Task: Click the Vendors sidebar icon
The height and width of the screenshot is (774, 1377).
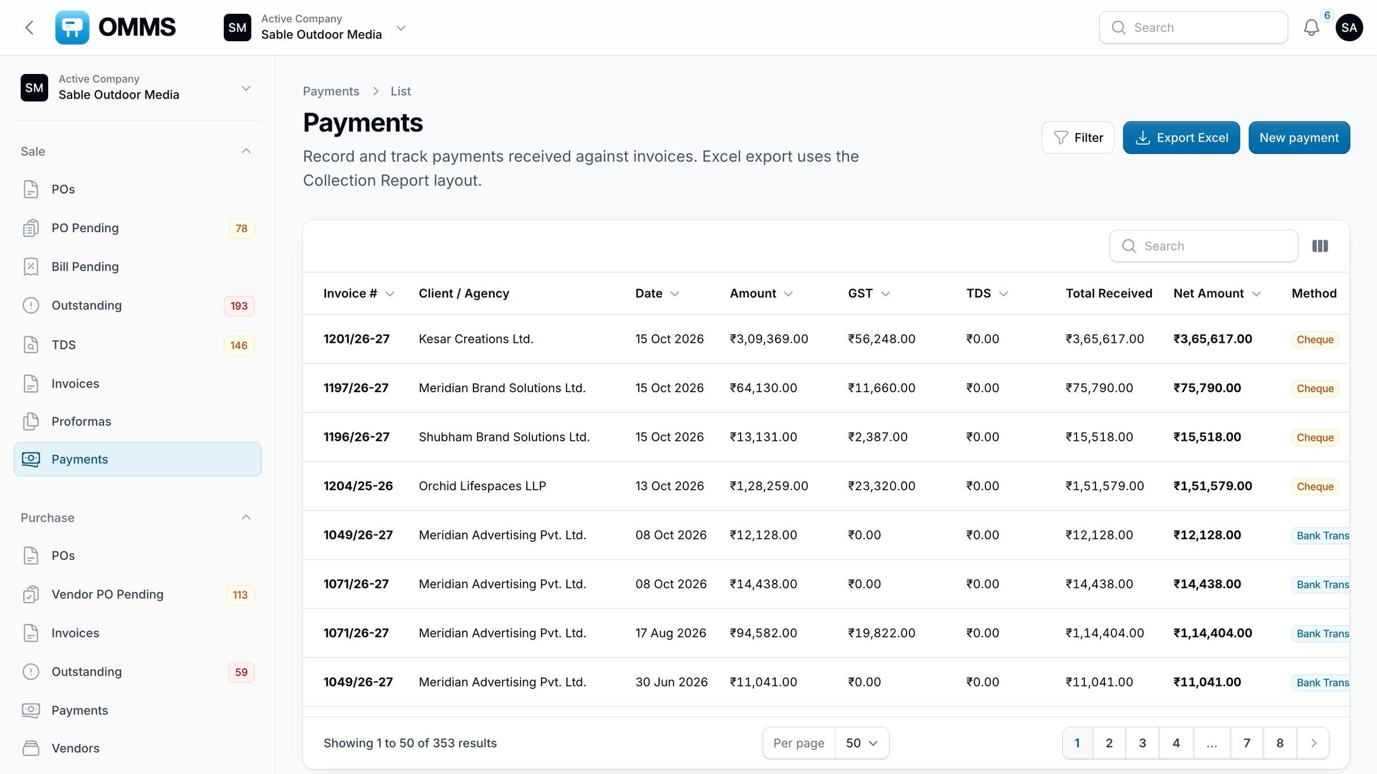Action: [x=31, y=748]
